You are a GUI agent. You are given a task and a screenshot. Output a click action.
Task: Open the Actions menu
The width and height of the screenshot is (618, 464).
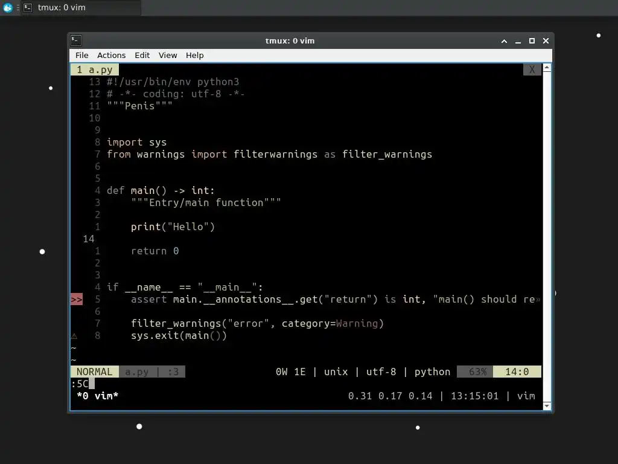tap(111, 55)
